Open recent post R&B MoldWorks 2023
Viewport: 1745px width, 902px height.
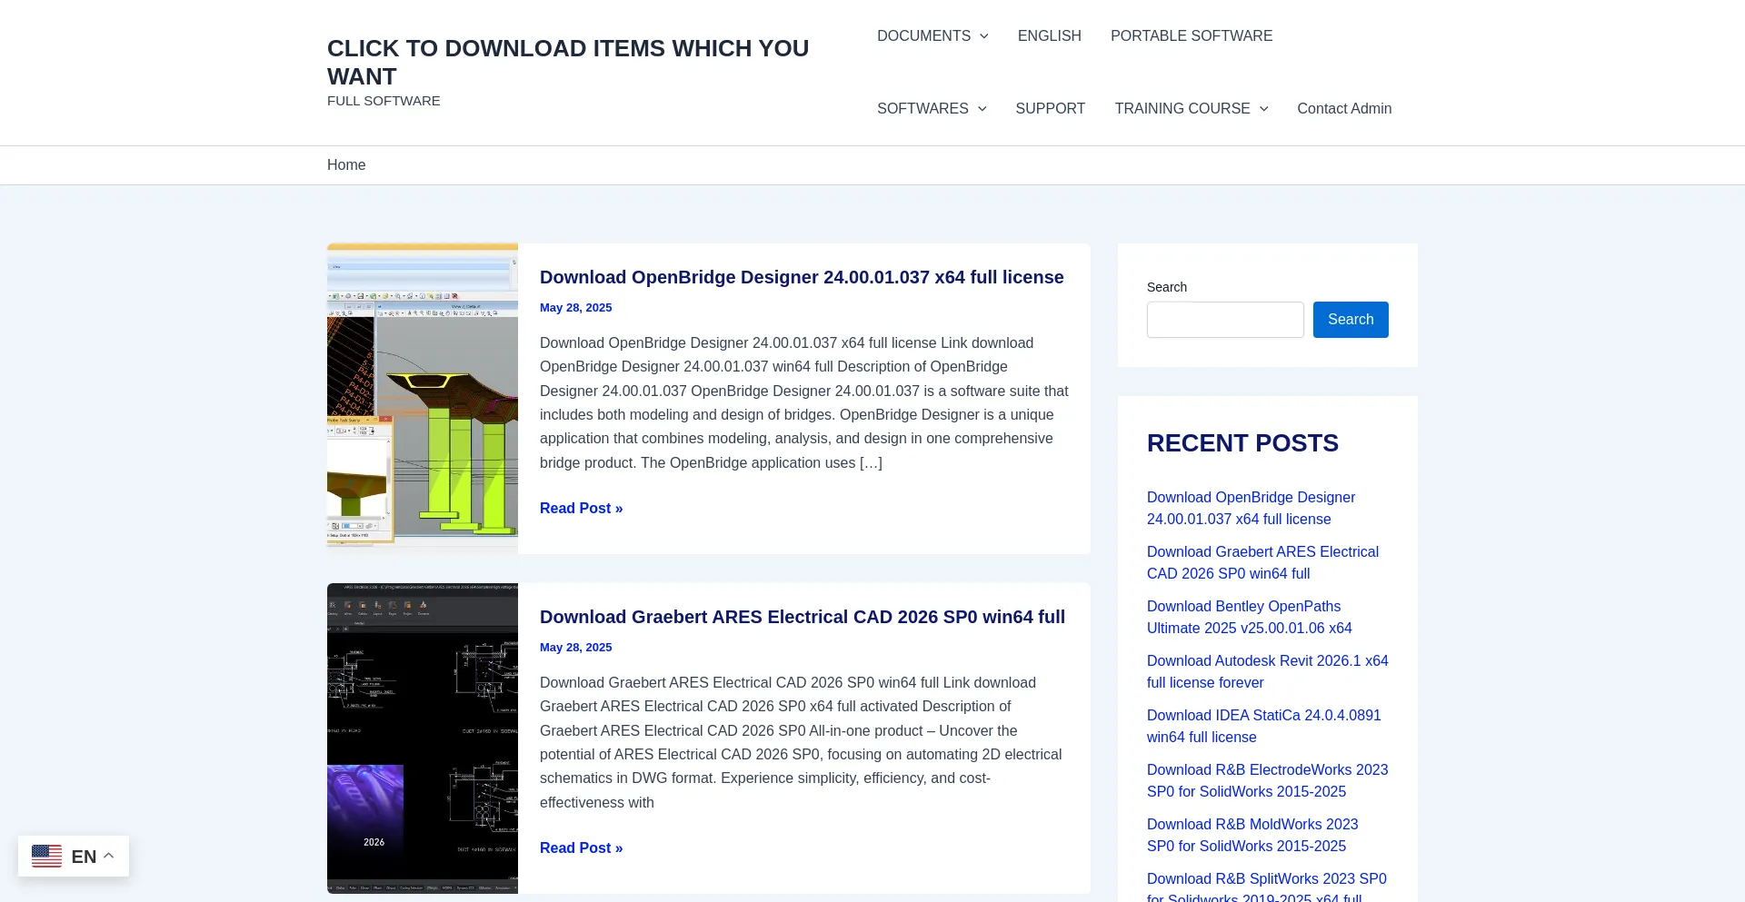[x=1252, y=836]
